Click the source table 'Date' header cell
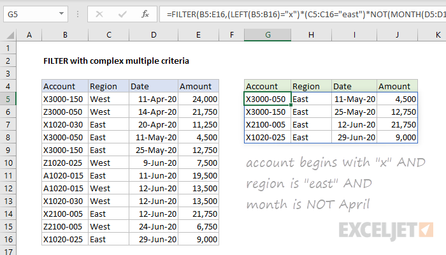The height and width of the screenshot is (255, 446). (x=154, y=86)
